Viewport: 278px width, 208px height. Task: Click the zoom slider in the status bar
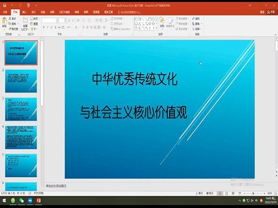[255, 194]
